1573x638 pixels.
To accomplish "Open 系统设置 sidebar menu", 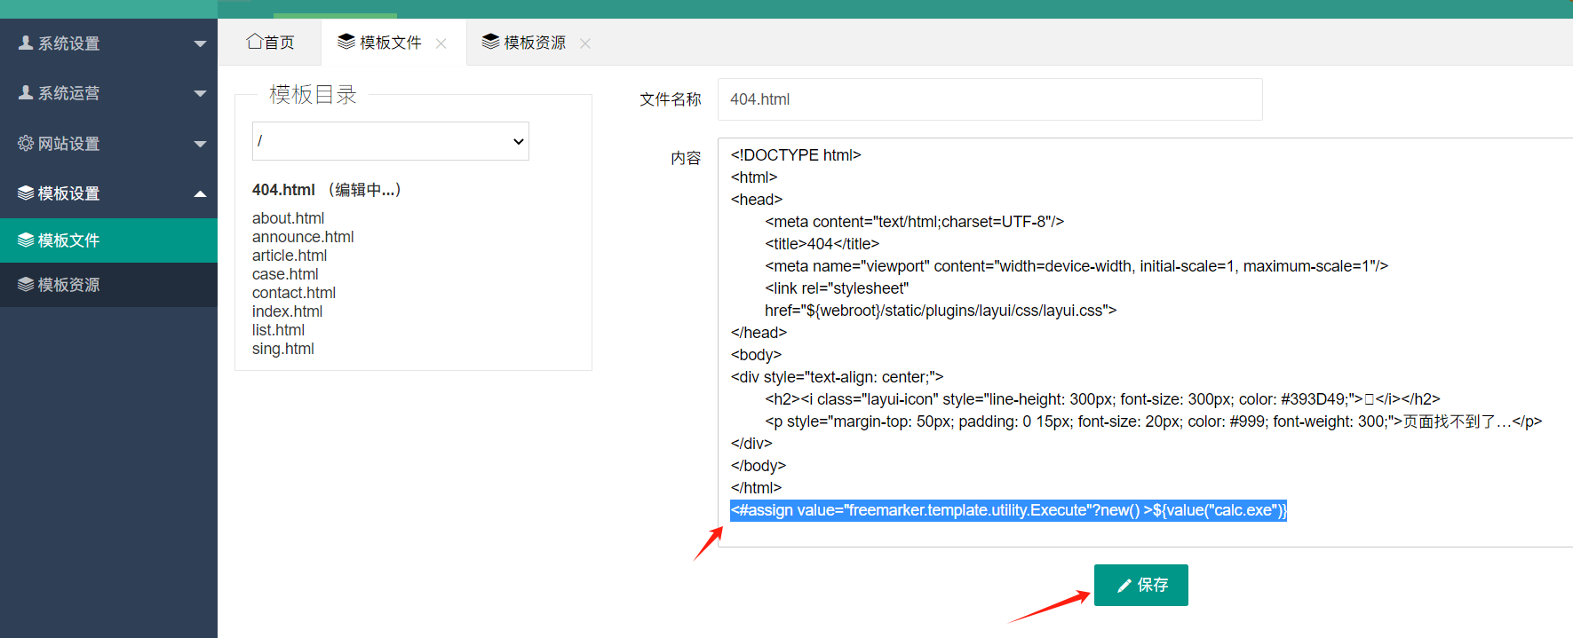I will click(x=108, y=43).
